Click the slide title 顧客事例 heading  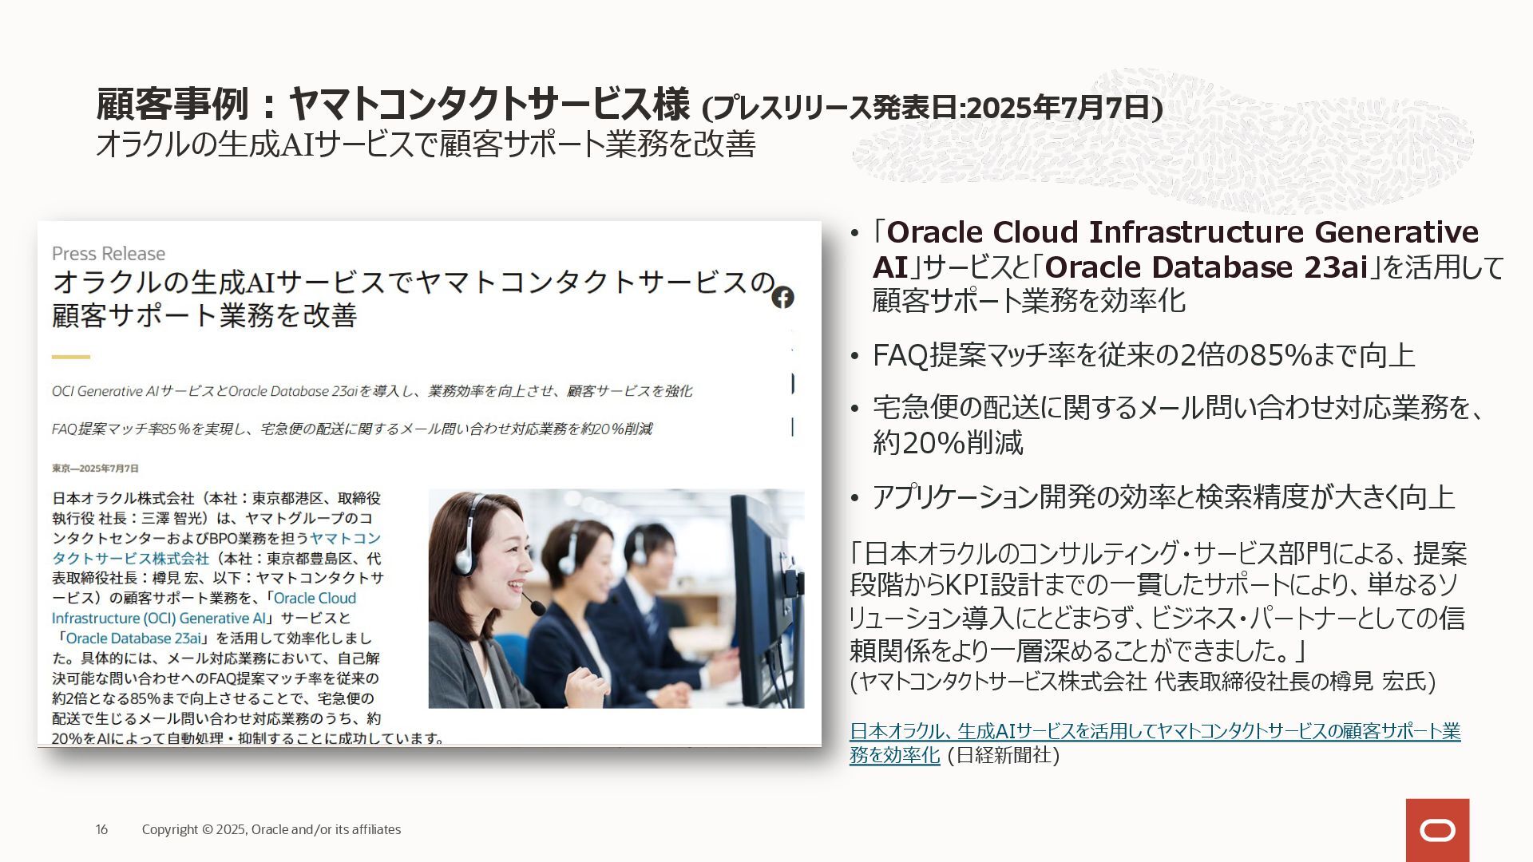coord(392,105)
